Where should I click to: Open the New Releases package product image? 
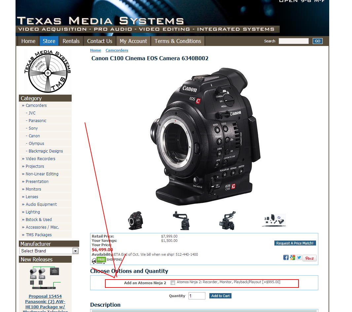tap(45, 278)
